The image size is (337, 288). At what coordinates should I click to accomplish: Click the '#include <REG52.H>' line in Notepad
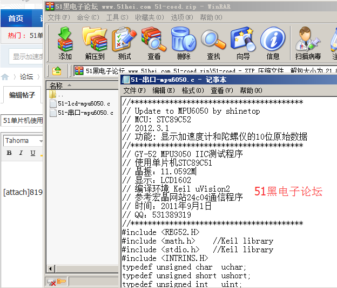point(161,232)
